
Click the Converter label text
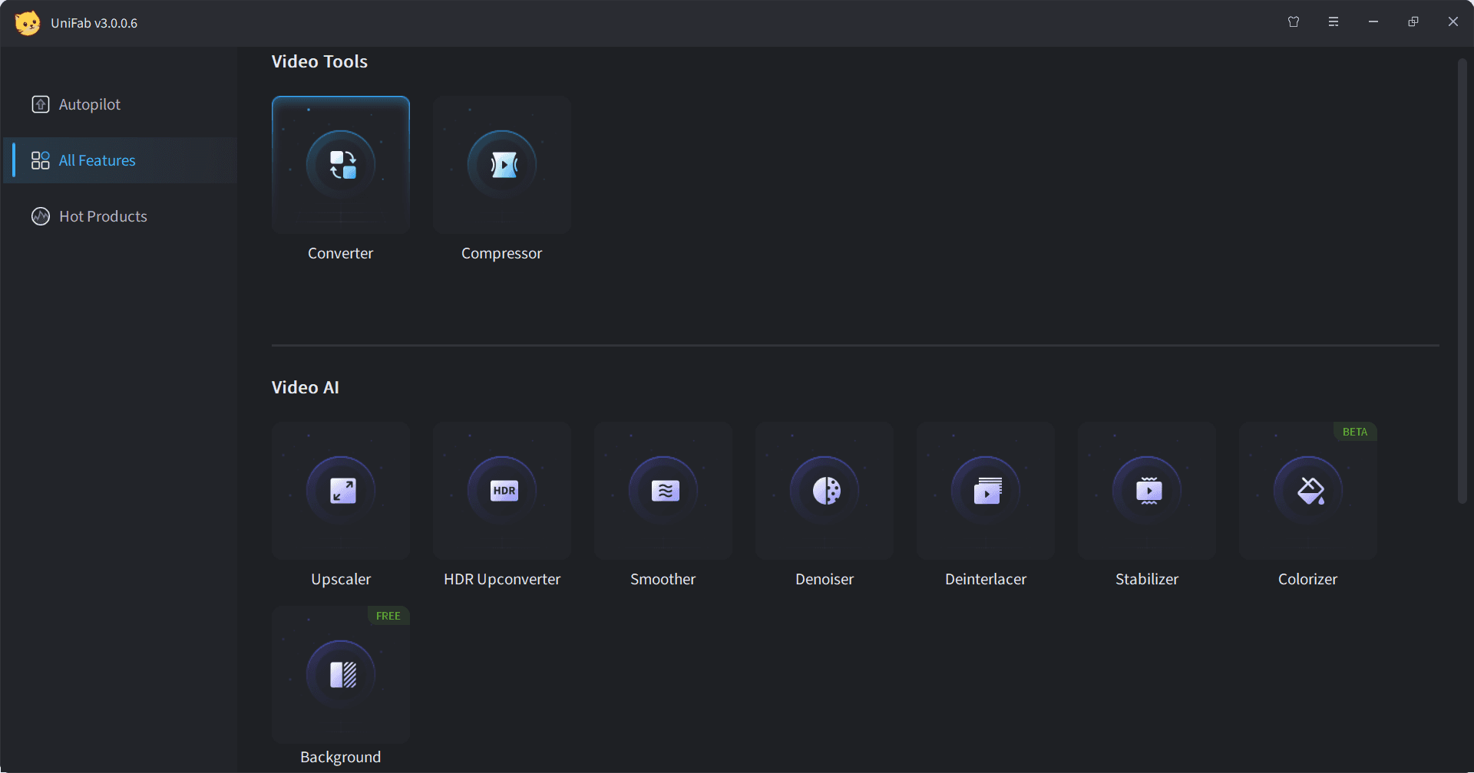(x=340, y=253)
